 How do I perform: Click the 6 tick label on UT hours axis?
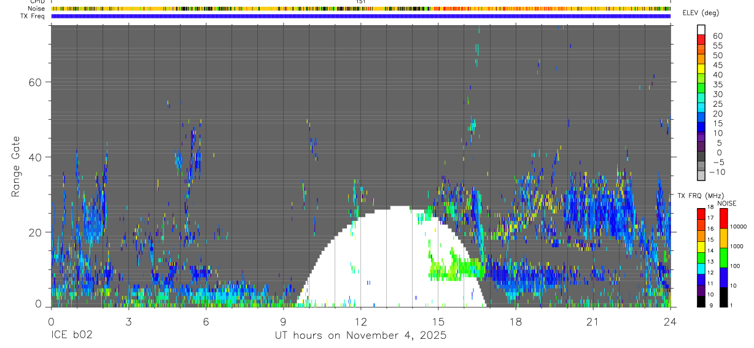coord(206,322)
